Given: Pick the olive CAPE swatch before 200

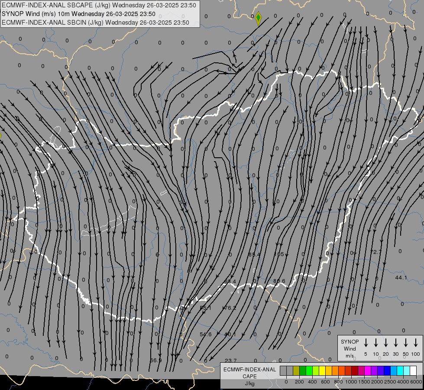Looking at the screenshot, I should point(296,370).
